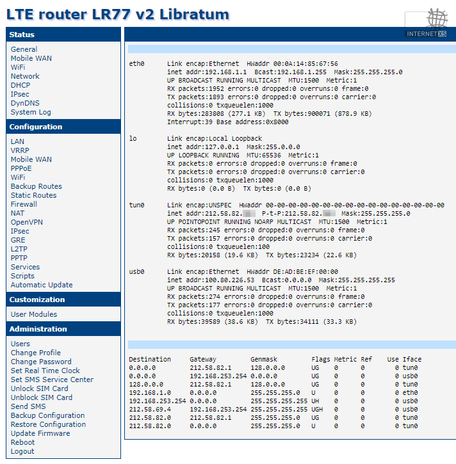
Task: Open the Network status page
Action: (x=25, y=76)
